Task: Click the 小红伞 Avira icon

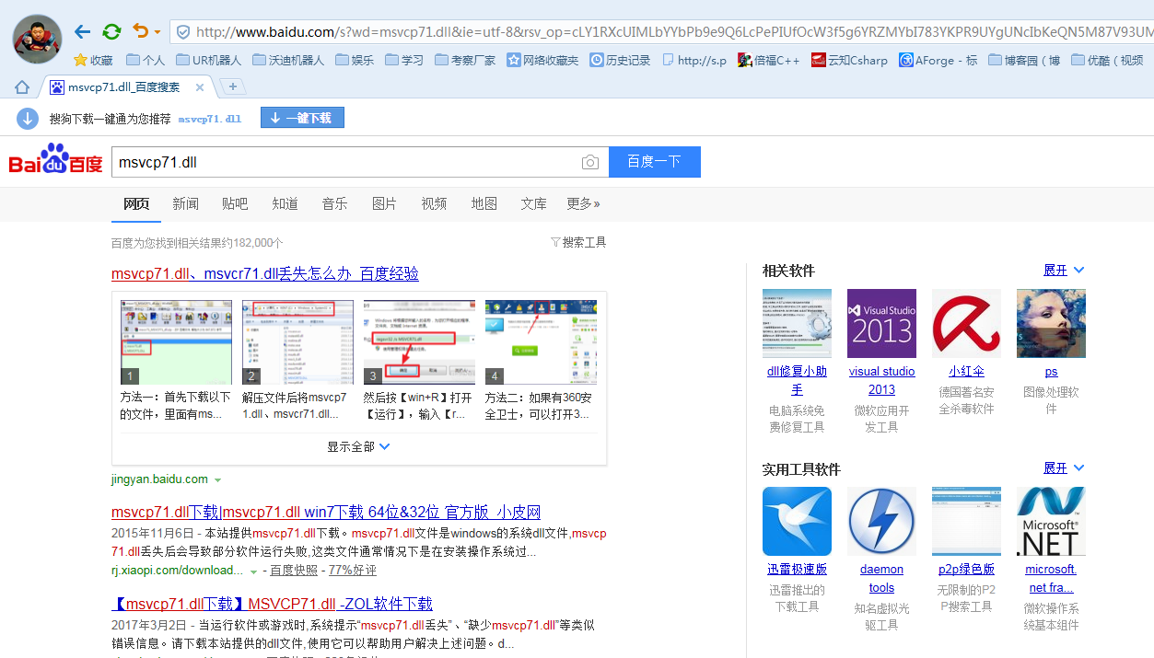Action: coord(966,323)
